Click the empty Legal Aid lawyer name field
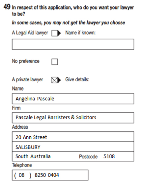 pyautogui.click(x=73, y=44)
